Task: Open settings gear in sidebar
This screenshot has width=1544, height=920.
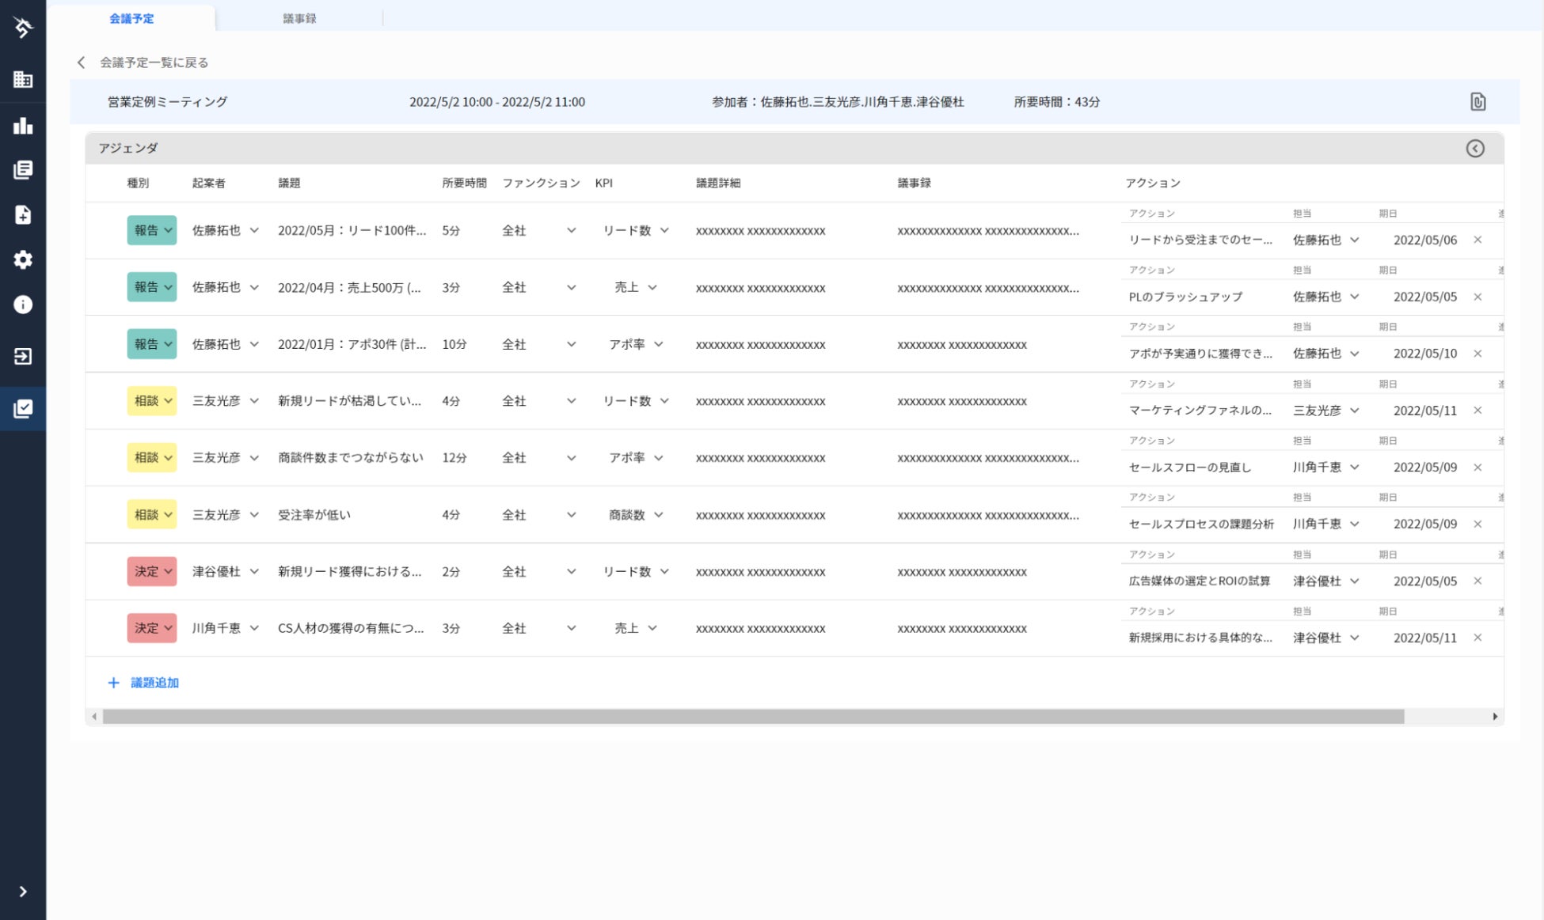Action: click(23, 259)
